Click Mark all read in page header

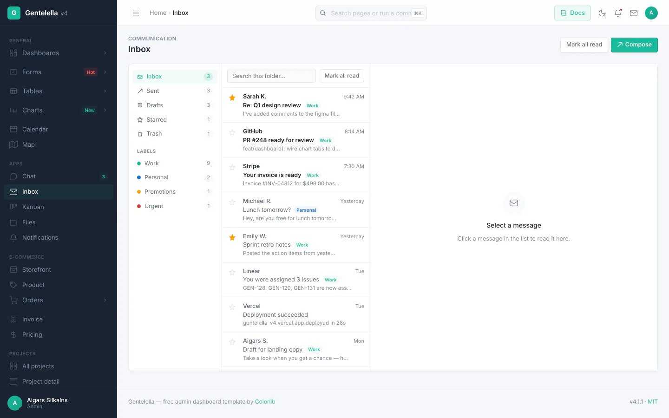pyautogui.click(x=584, y=45)
